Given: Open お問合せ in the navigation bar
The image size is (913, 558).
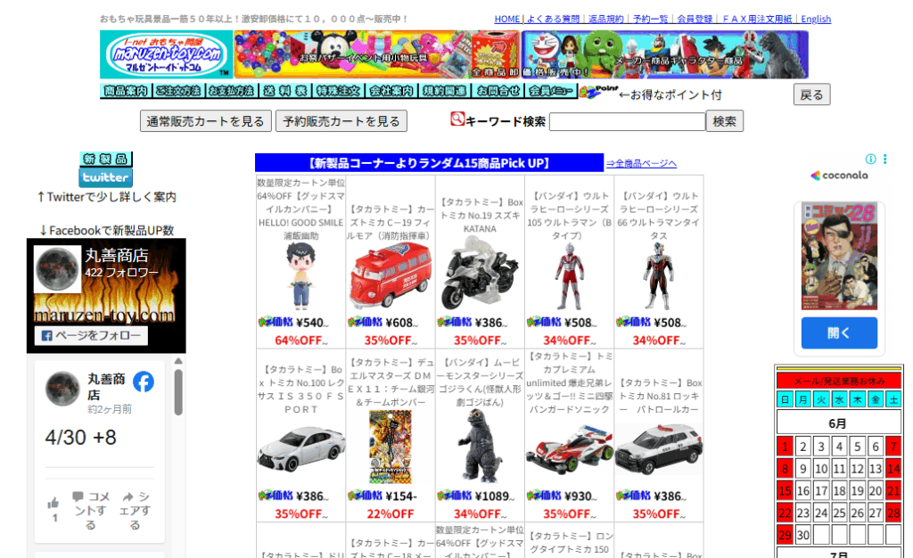Looking at the screenshot, I should (498, 91).
